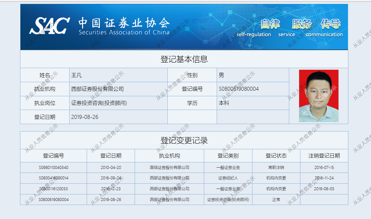
Task: Click the 注销登记日期 column header
Action: (324, 156)
